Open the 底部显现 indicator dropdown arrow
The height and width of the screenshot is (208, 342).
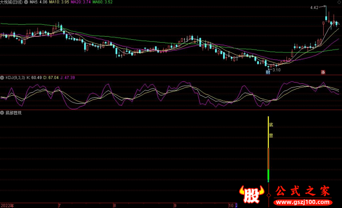tap(2, 113)
